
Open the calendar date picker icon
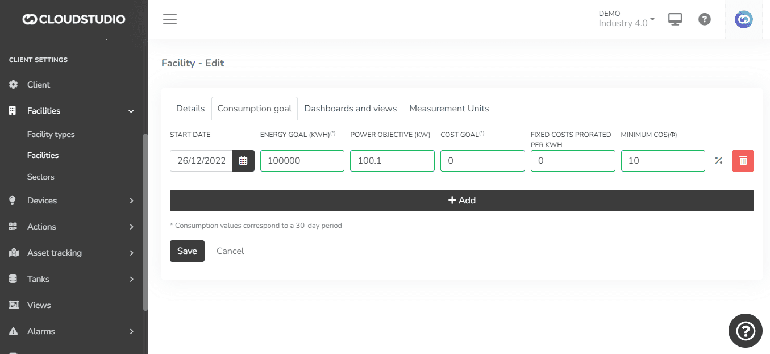pos(243,161)
